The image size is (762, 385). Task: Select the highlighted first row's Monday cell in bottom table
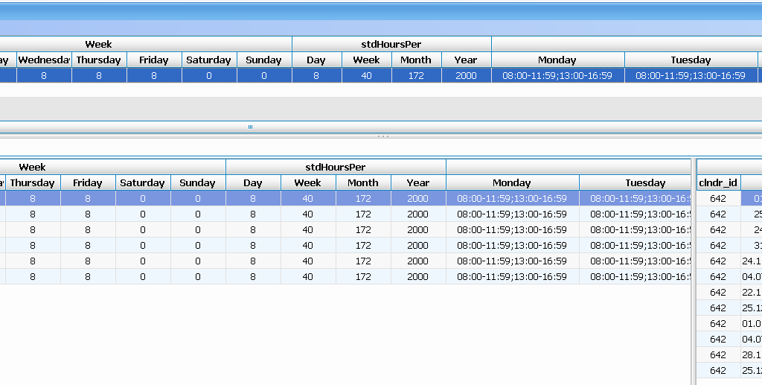(x=512, y=199)
